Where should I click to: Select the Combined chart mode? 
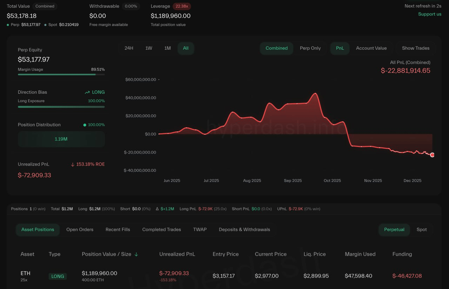pyautogui.click(x=277, y=48)
